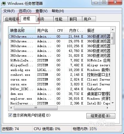Click the vertical scrollbar down arrow
This screenshot has width=124, height=134.
(x=113, y=103)
